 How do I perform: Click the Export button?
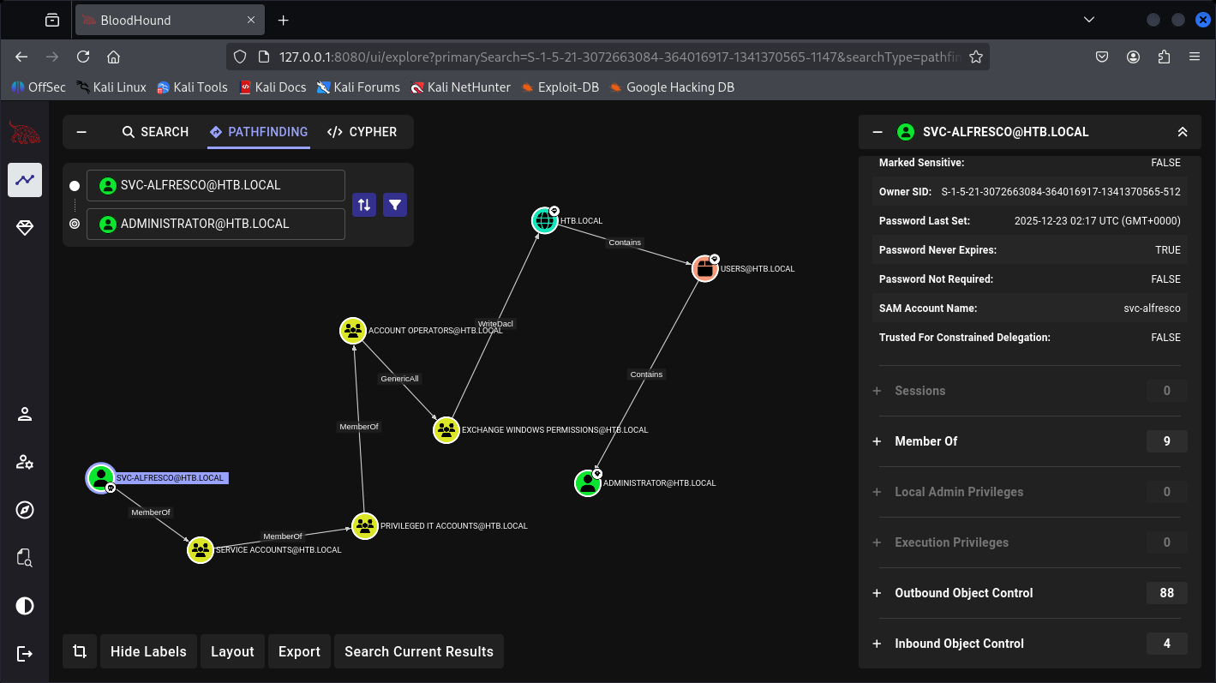coord(299,651)
